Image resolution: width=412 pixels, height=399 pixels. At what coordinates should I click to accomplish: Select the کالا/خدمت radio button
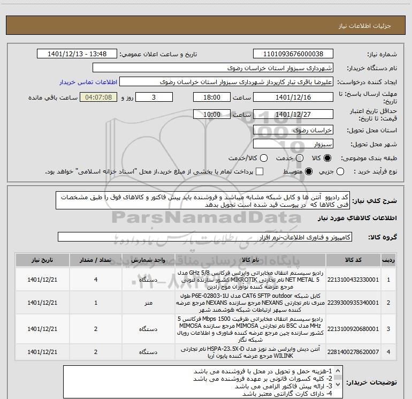click(x=264, y=158)
